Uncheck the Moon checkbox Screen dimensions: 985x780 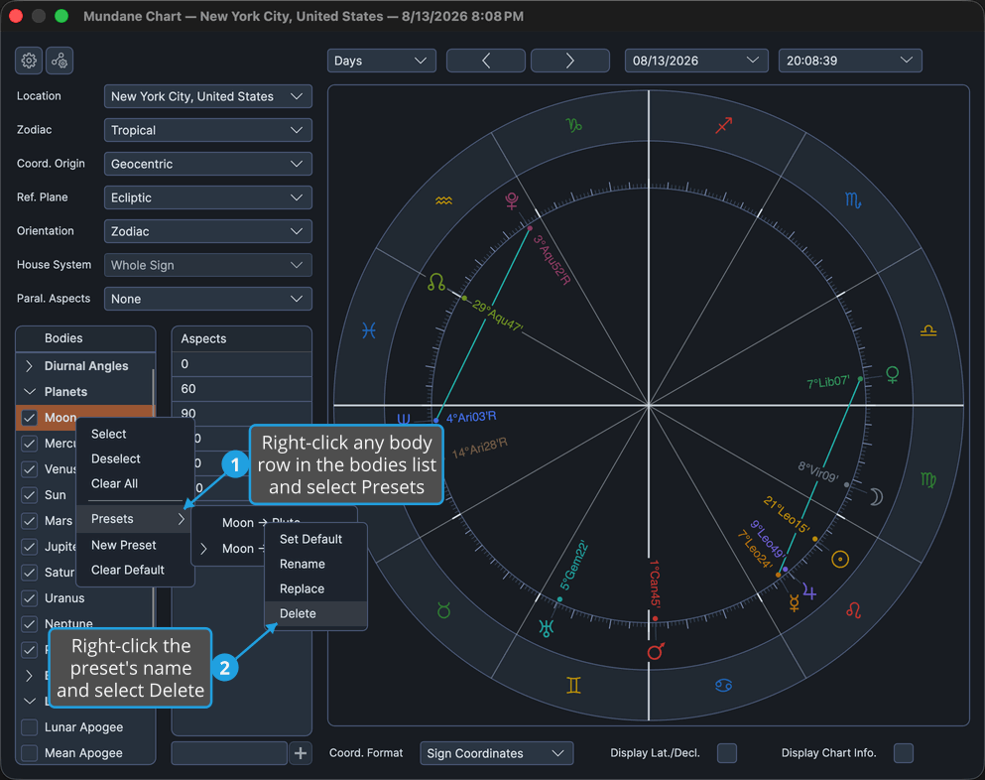29,418
